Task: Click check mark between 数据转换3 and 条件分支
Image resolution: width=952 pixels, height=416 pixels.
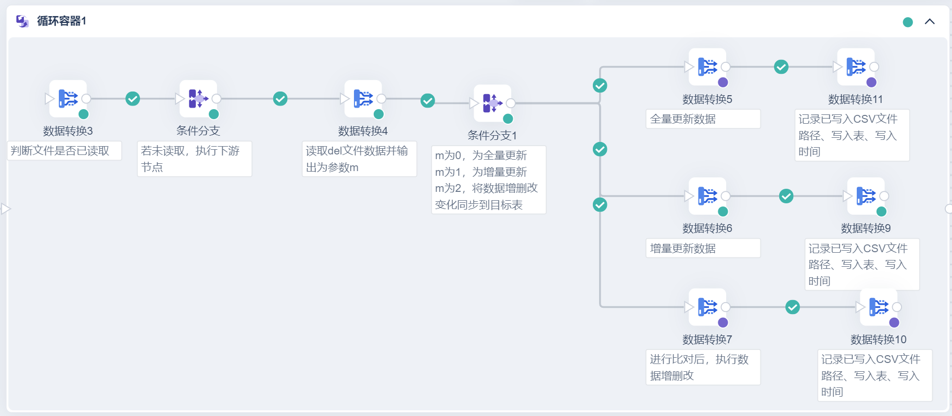Action: point(133,98)
